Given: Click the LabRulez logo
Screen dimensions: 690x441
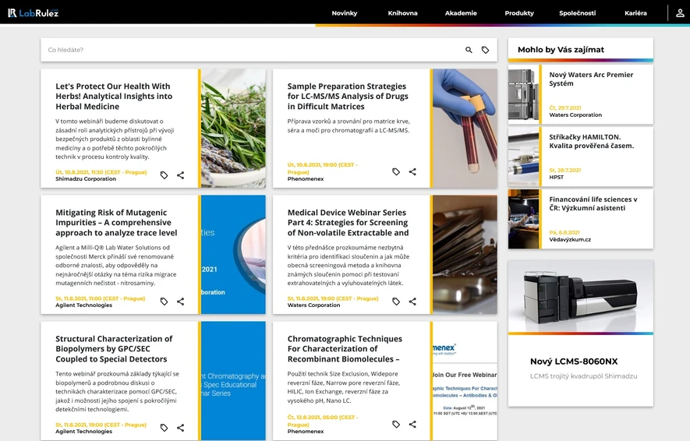Looking at the screenshot, I should pos(33,12).
